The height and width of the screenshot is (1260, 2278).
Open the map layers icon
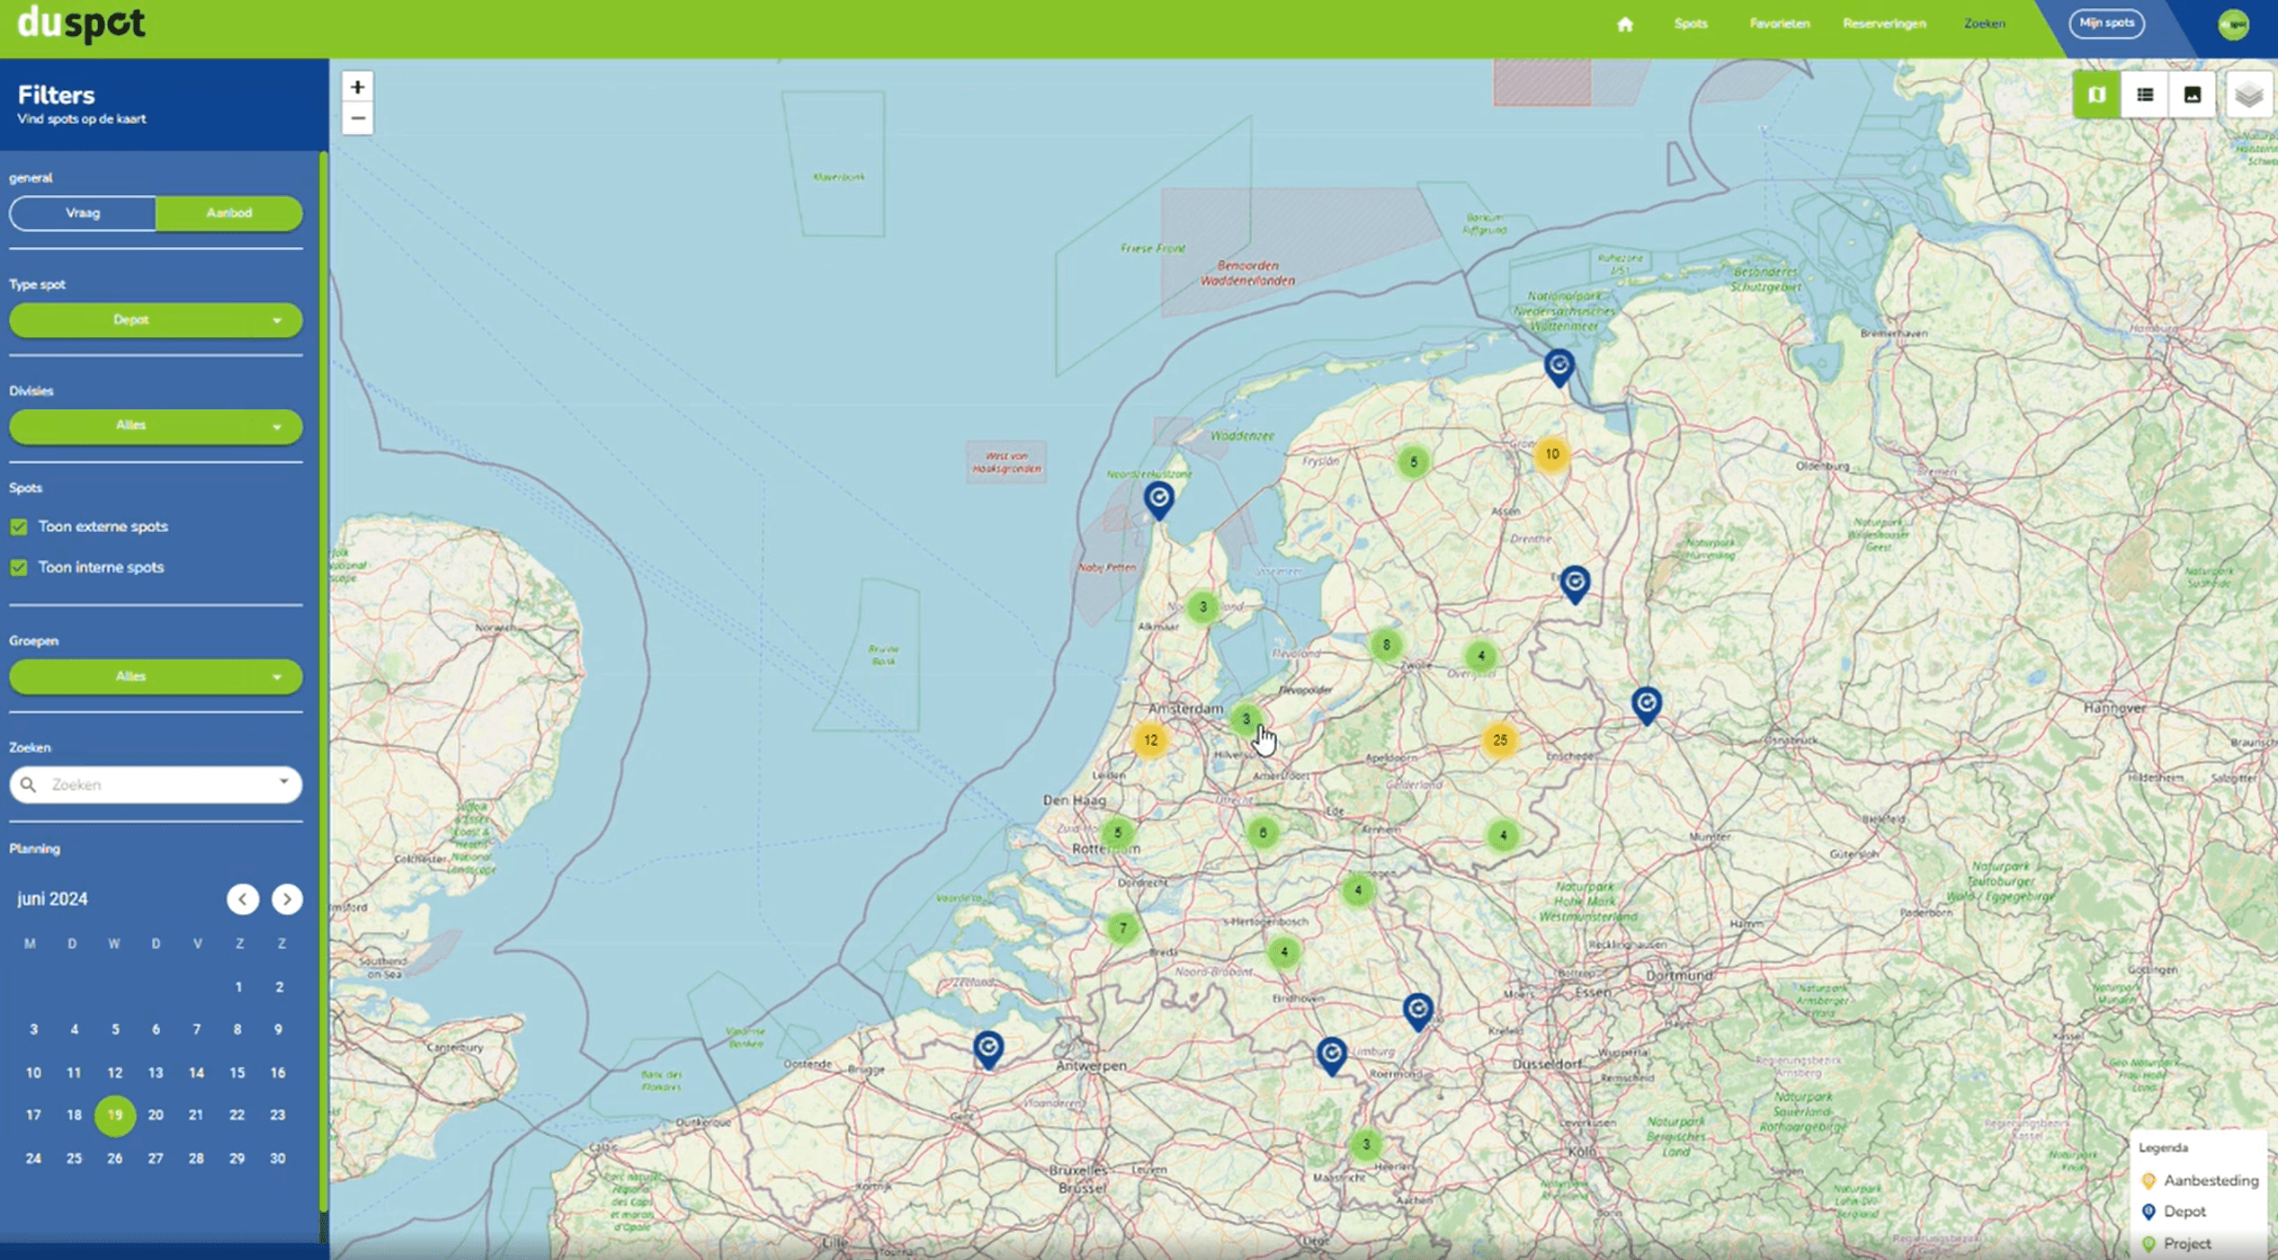[x=2248, y=94]
